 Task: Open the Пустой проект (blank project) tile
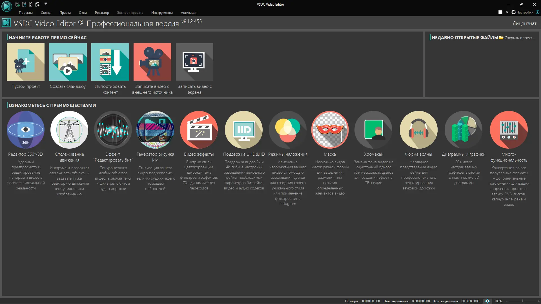tap(26, 62)
